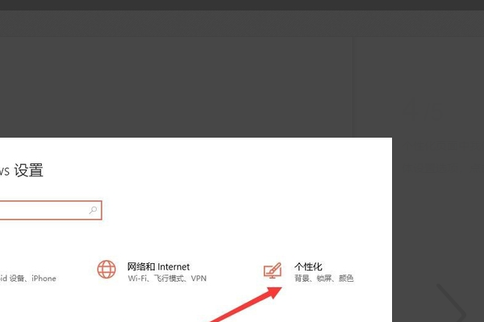Click the red annotation arrow head
This screenshot has width=484, height=322.
(x=274, y=292)
